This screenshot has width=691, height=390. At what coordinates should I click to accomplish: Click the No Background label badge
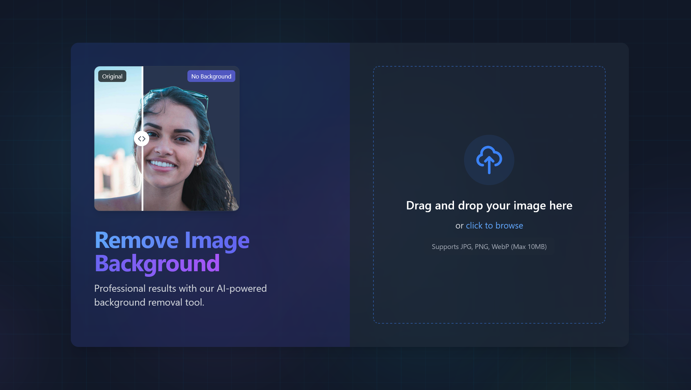click(211, 76)
